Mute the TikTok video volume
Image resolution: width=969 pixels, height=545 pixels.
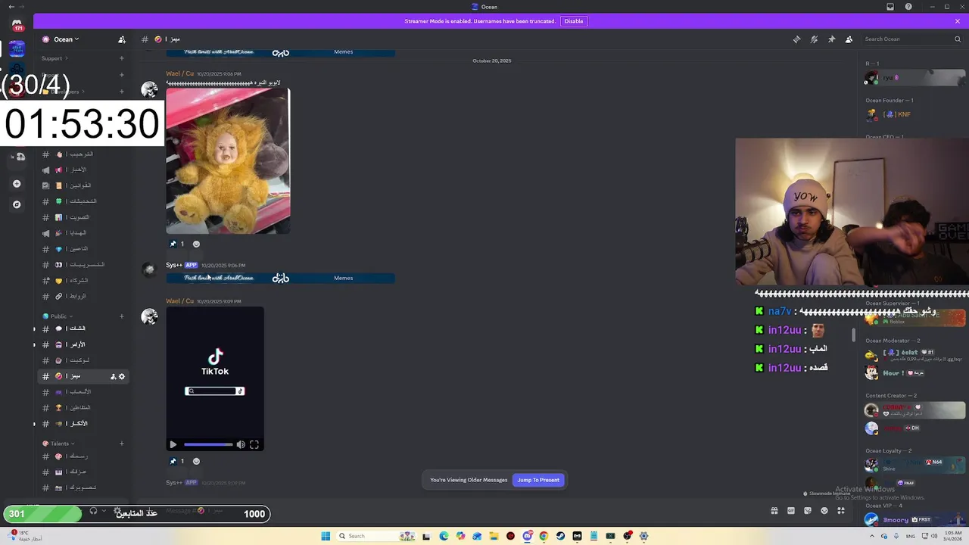pyautogui.click(x=241, y=445)
